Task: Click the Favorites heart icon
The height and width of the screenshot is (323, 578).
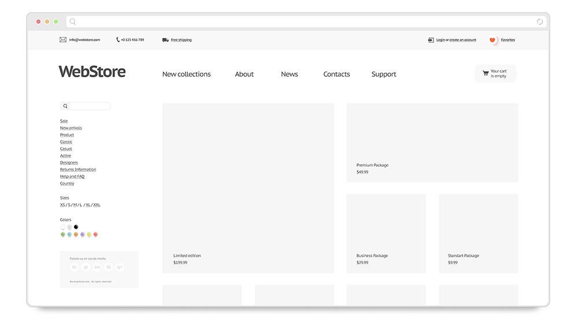Action: (492, 40)
